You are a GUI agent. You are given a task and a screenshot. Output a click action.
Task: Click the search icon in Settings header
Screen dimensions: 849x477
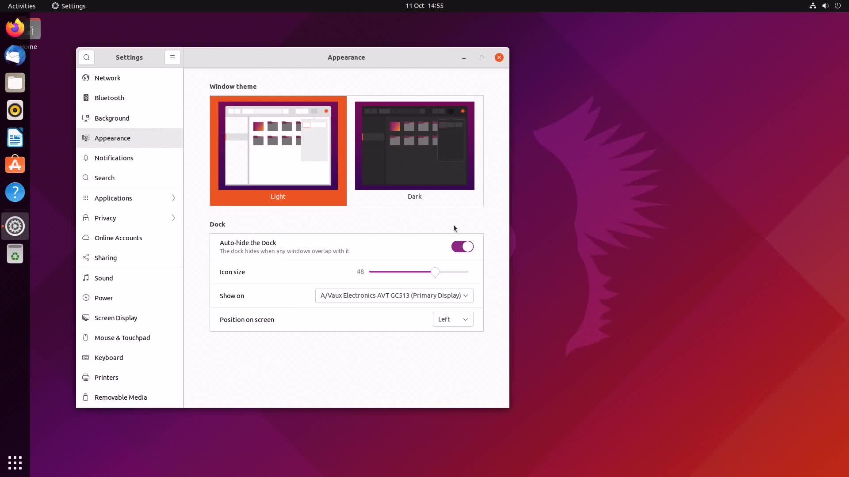tap(87, 57)
